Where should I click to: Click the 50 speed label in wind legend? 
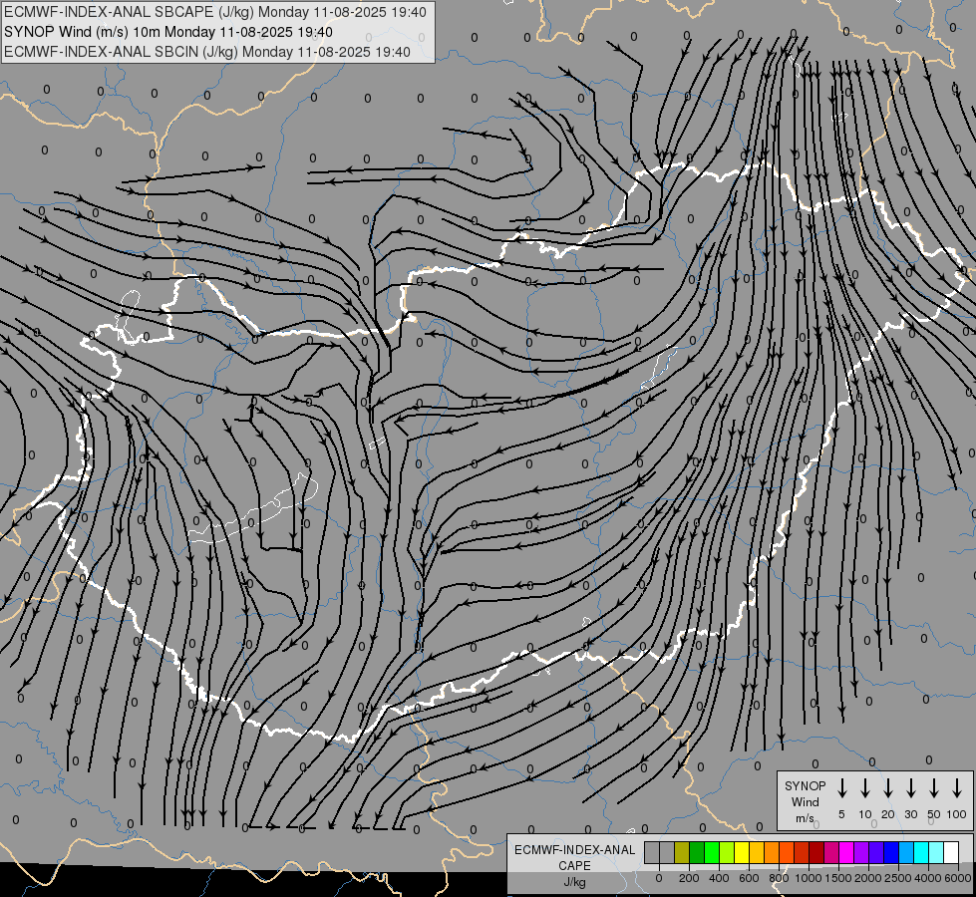click(x=934, y=814)
